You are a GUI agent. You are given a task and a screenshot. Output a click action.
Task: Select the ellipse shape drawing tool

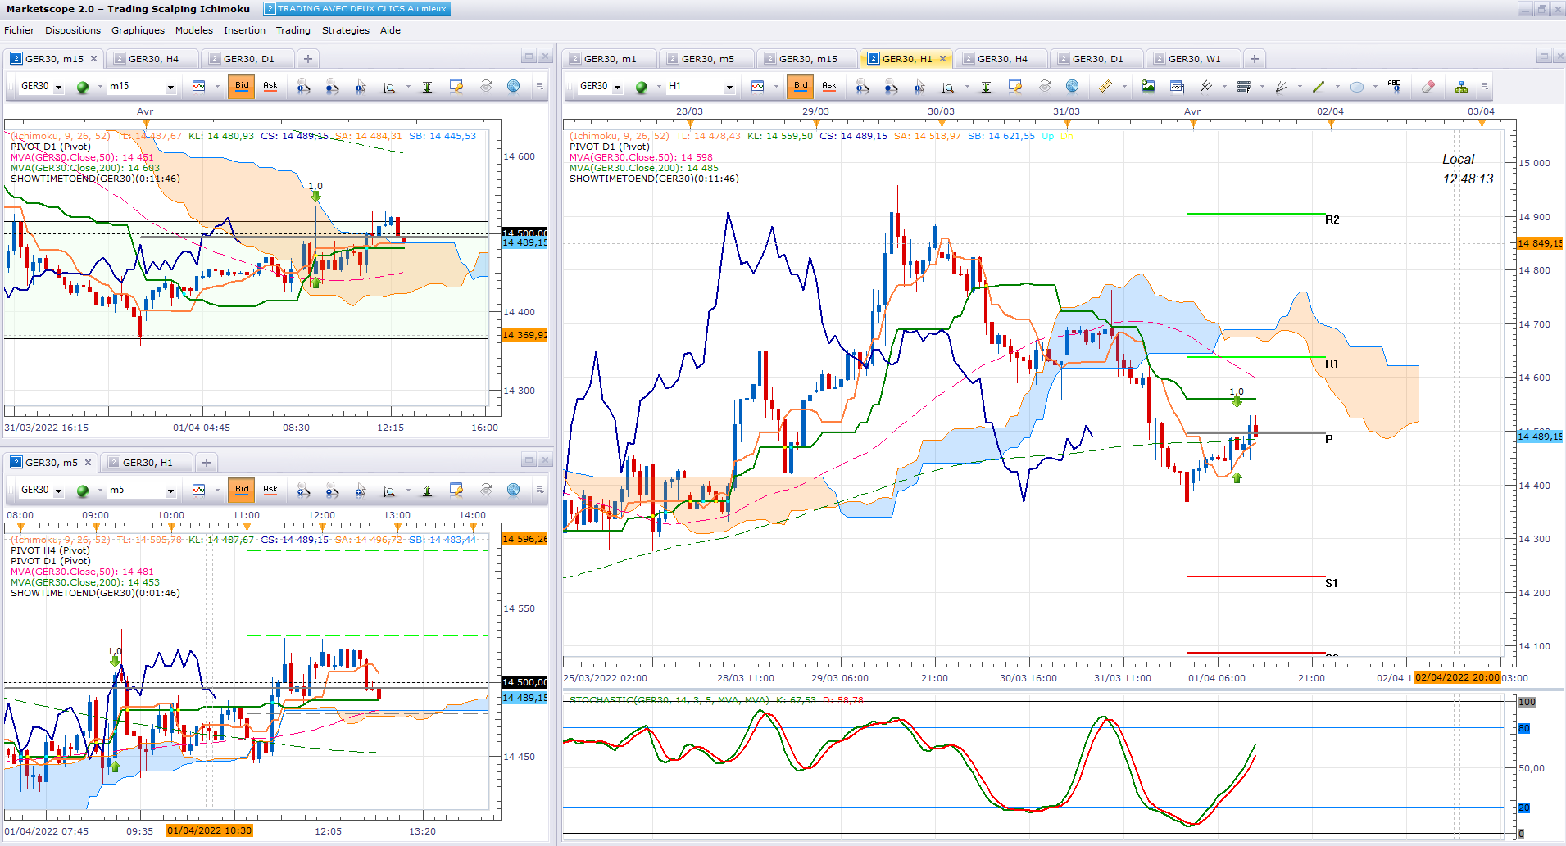1357,86
